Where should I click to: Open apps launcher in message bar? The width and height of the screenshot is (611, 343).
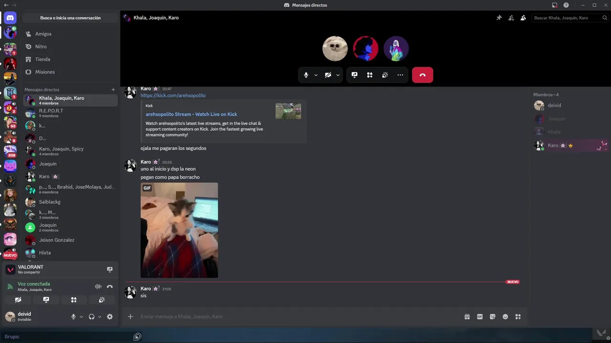[518, 316]
